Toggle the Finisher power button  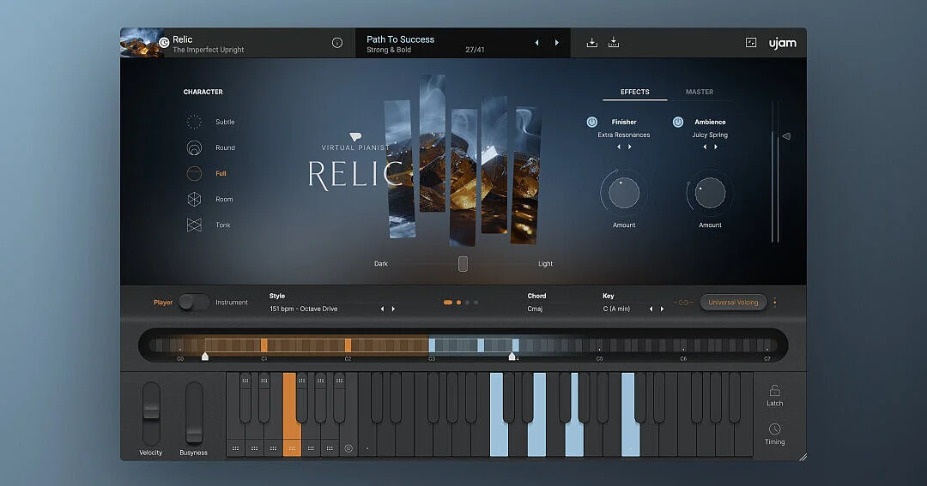(x=591, y=122)
